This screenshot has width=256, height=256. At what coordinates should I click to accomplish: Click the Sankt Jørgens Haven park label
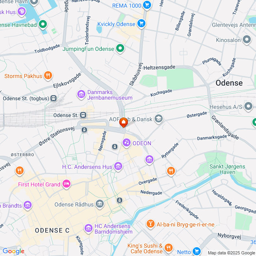pyautogui.click(x=227, y=169)
